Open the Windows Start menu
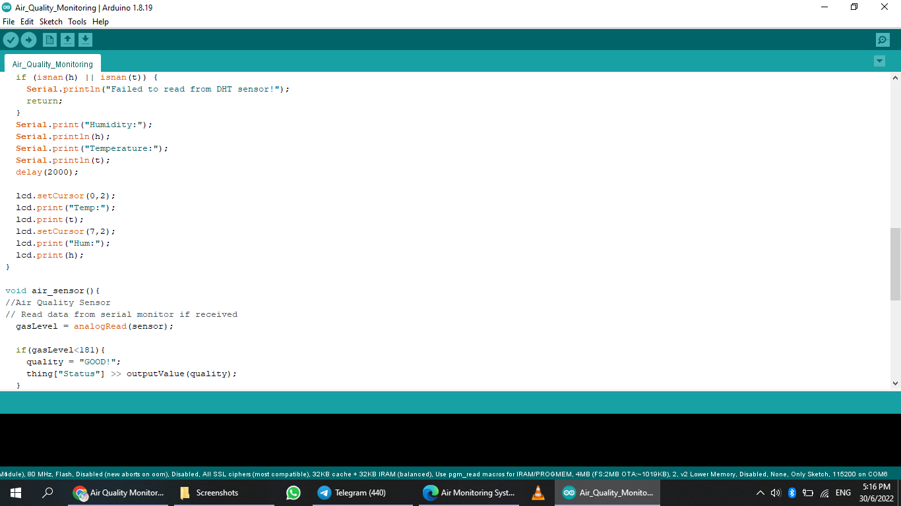This screenshot has width=901, height=506. (16, 493)
